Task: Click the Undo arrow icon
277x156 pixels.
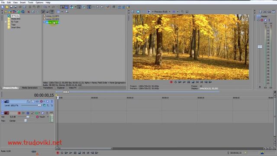Action: tap(45, 7)
